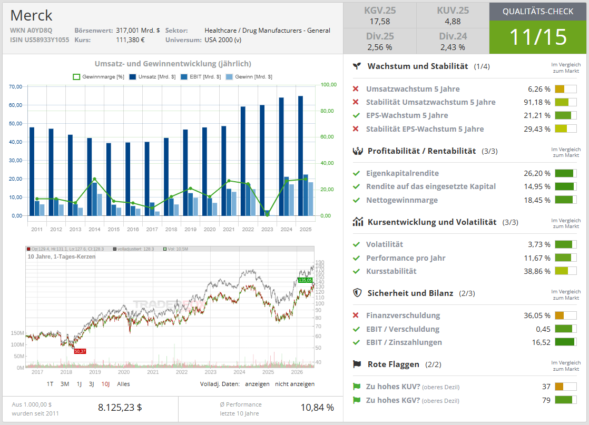
Task: Click the green check next to EBIT / Zinszahlungen
Action: click(357, 342)
